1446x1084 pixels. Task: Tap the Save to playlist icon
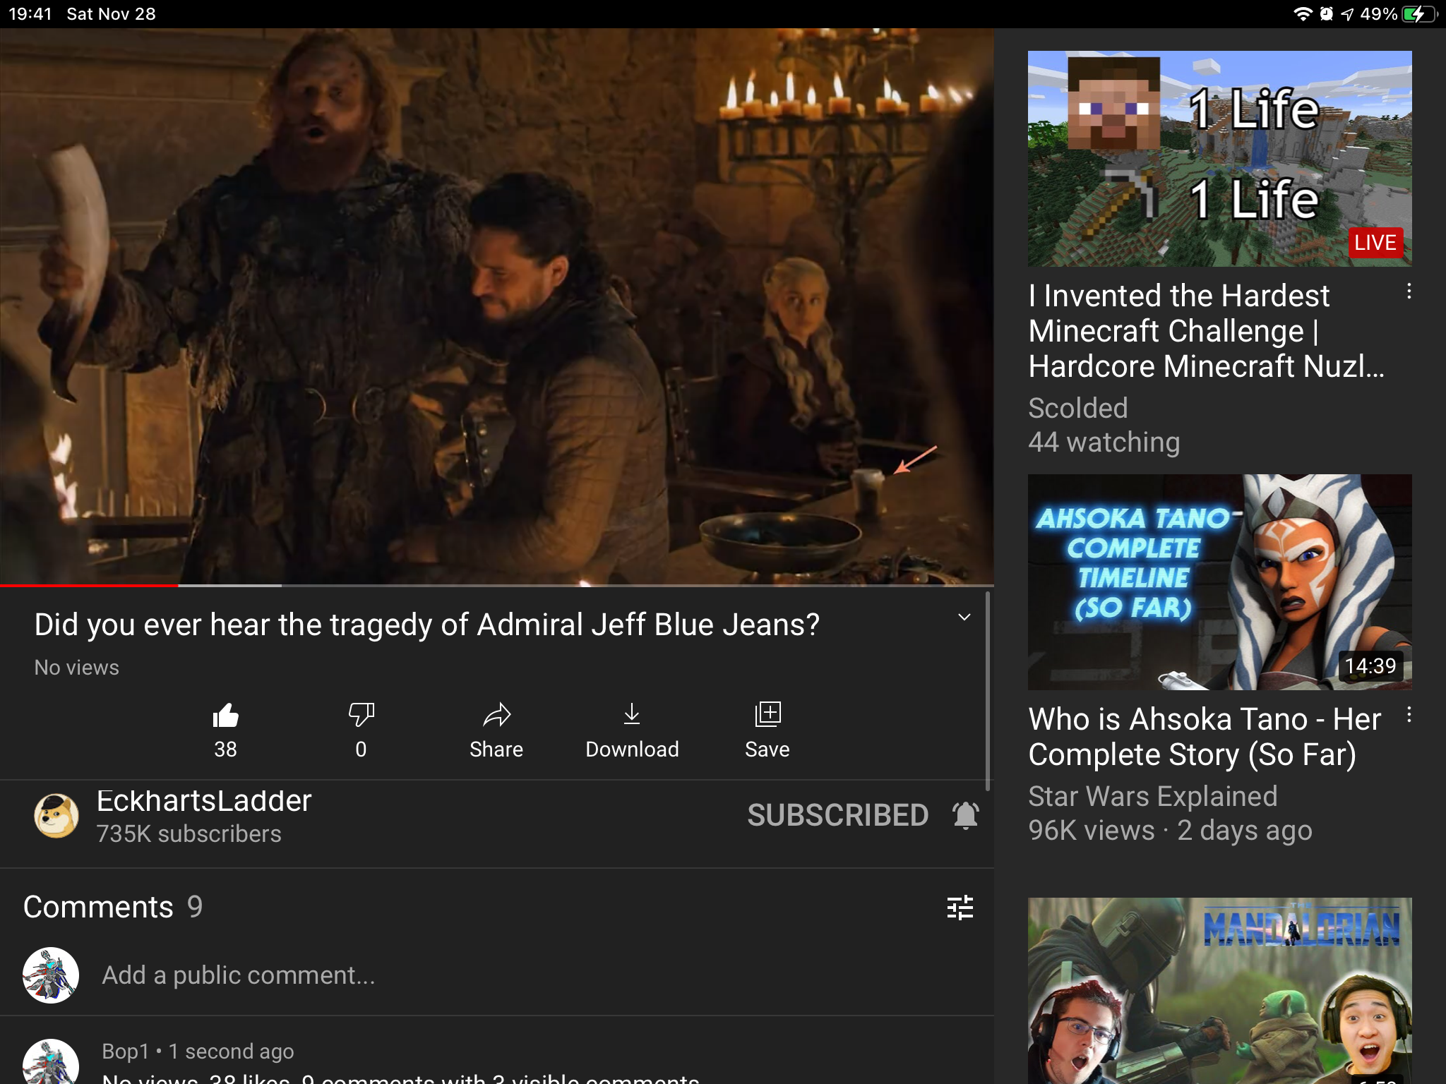(x=767, y=716)
